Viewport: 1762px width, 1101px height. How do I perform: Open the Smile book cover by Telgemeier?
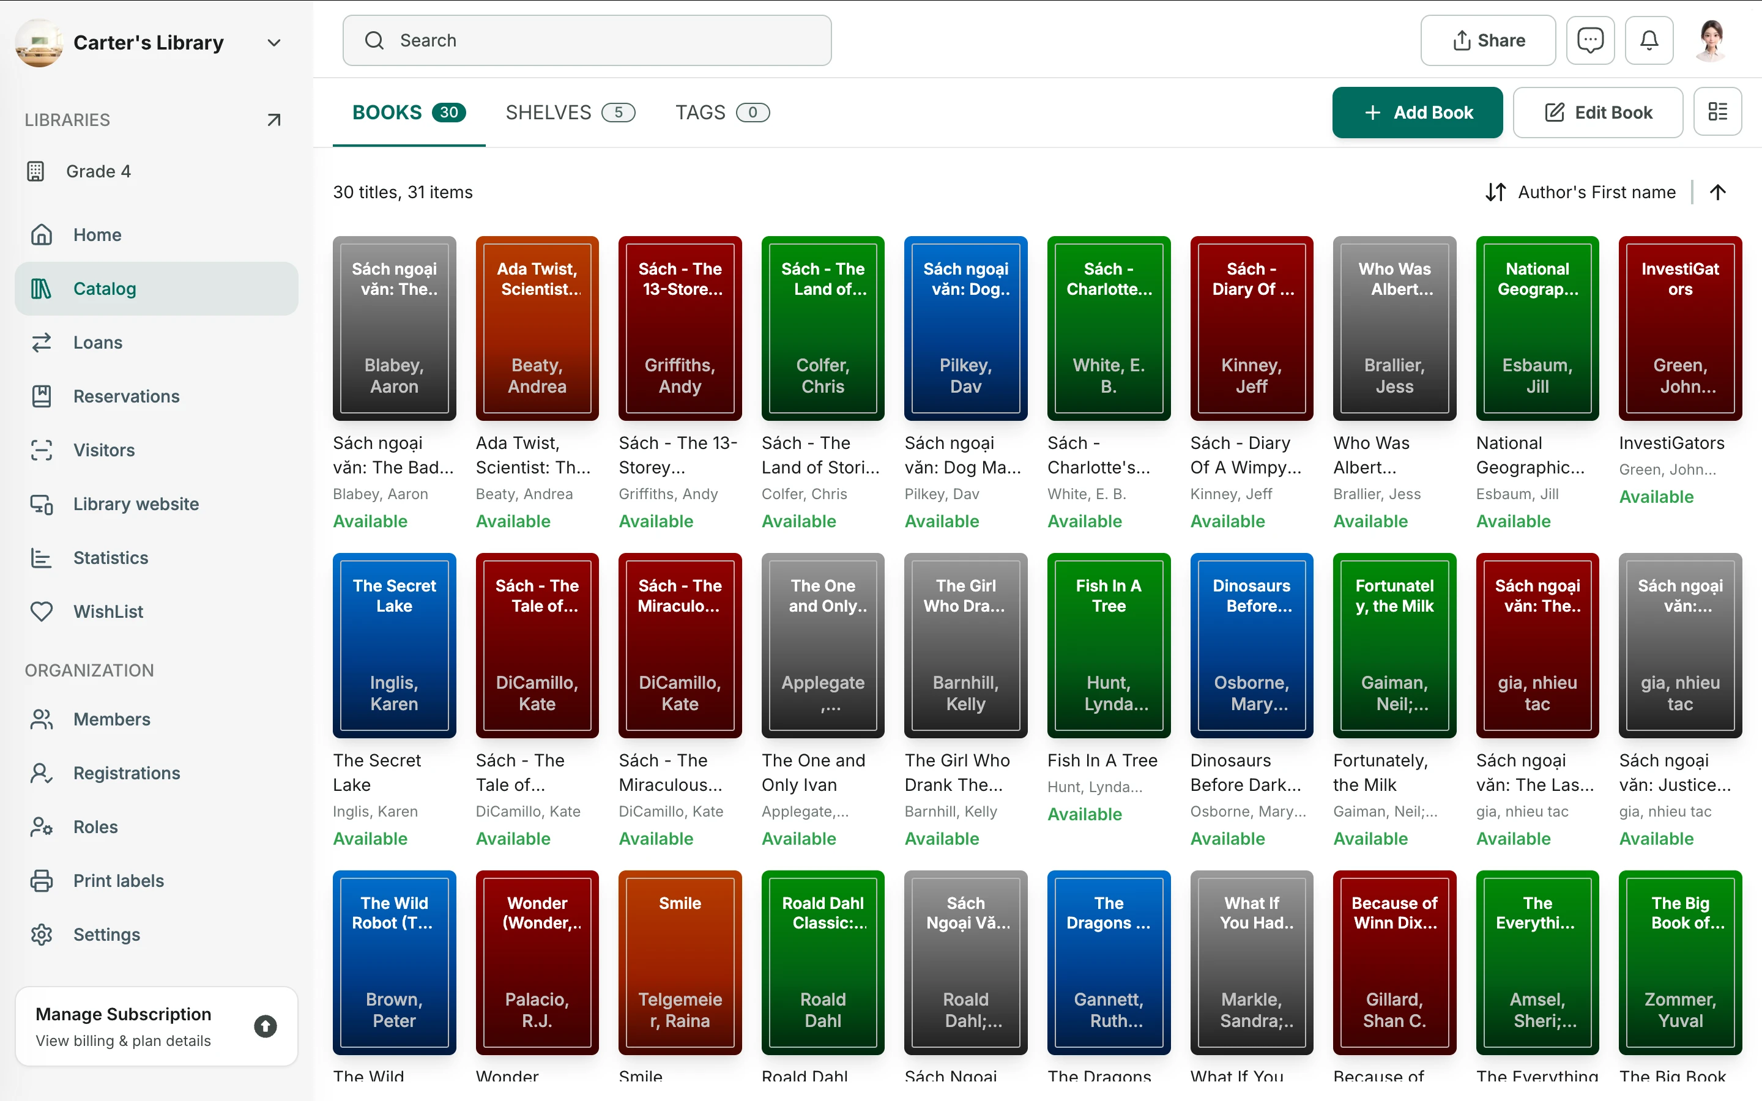(680, 962)
